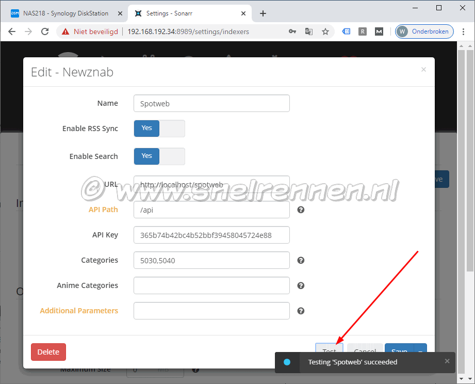Image resolution: width=475 pixels, height=384 pixels.
Task: Open the blue tag extension icon
Action: pos(346,31)
